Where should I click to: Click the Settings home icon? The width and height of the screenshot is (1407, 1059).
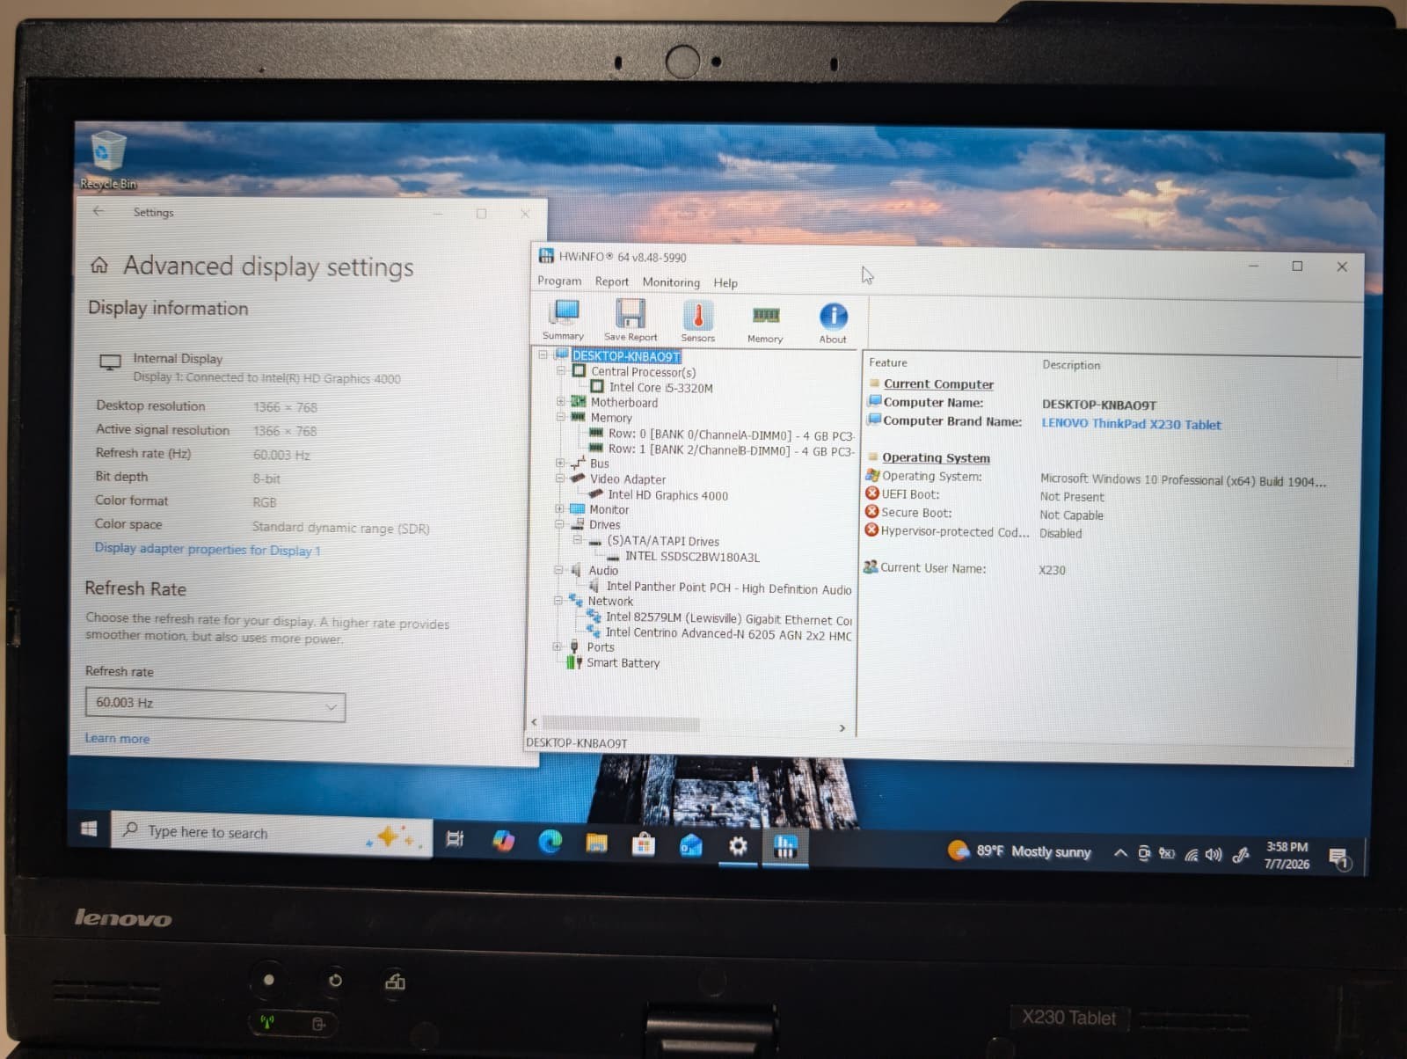[x=99, y=265]
